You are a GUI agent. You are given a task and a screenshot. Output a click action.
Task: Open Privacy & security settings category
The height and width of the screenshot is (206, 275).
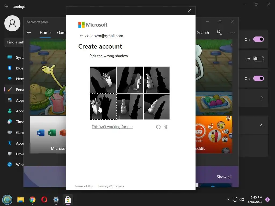(x=14, y=154)
